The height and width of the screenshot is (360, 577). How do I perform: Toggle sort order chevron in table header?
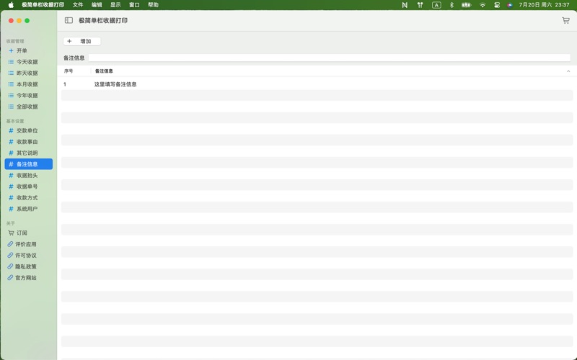pos(568,71)
